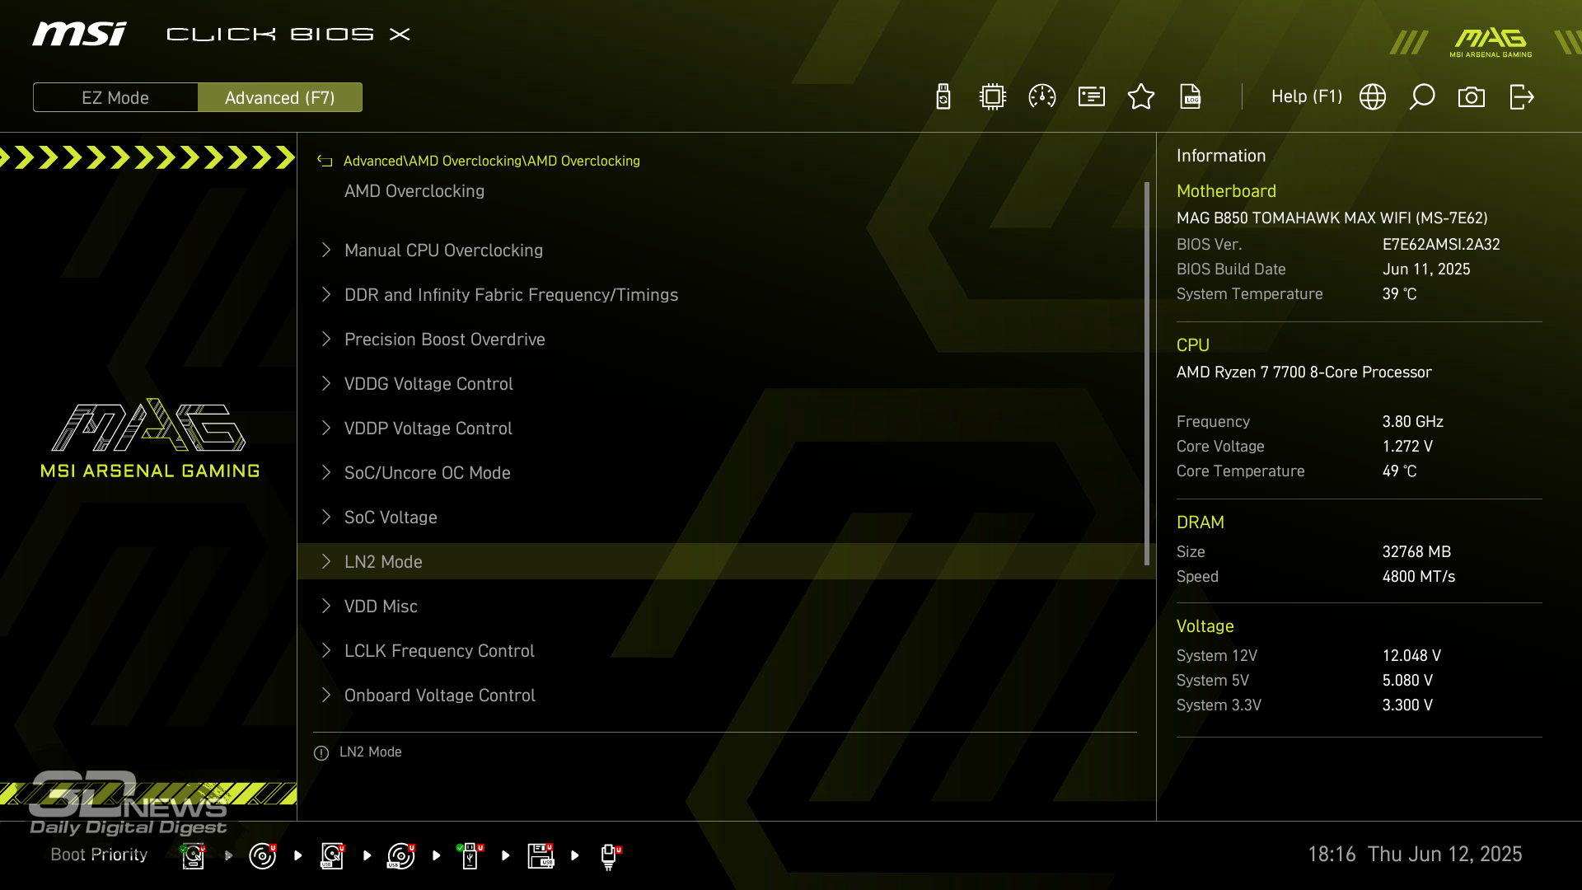Image resolution: width=1582 pixels, height=890 pixels.
Task: Expand chevron for Manual CPU Overclocking
Action: (x=326, y=250)
